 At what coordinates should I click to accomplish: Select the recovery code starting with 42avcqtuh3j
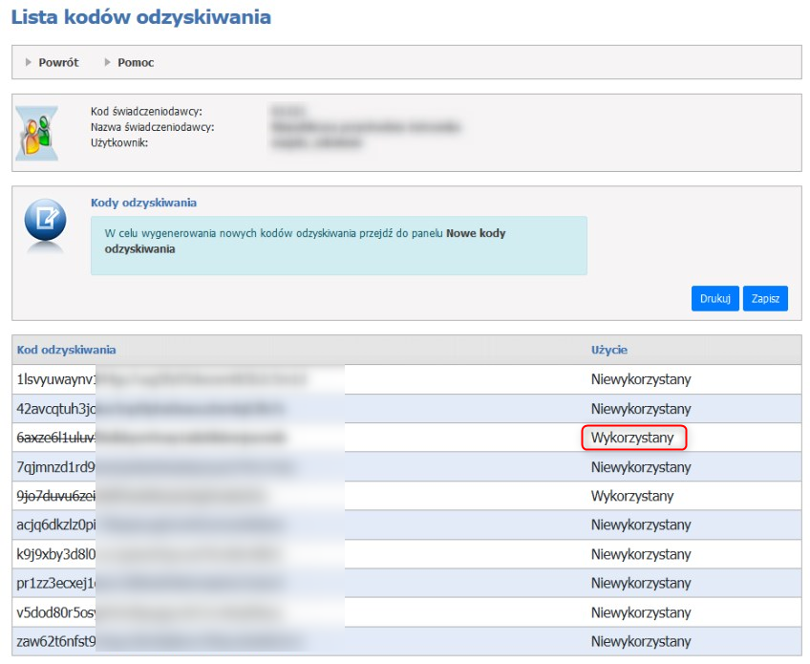(x=56, y=409)
